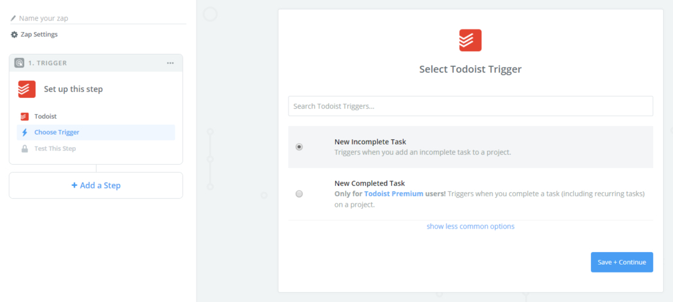
Task: Open Zap Settings
Action: click(39, 34)
